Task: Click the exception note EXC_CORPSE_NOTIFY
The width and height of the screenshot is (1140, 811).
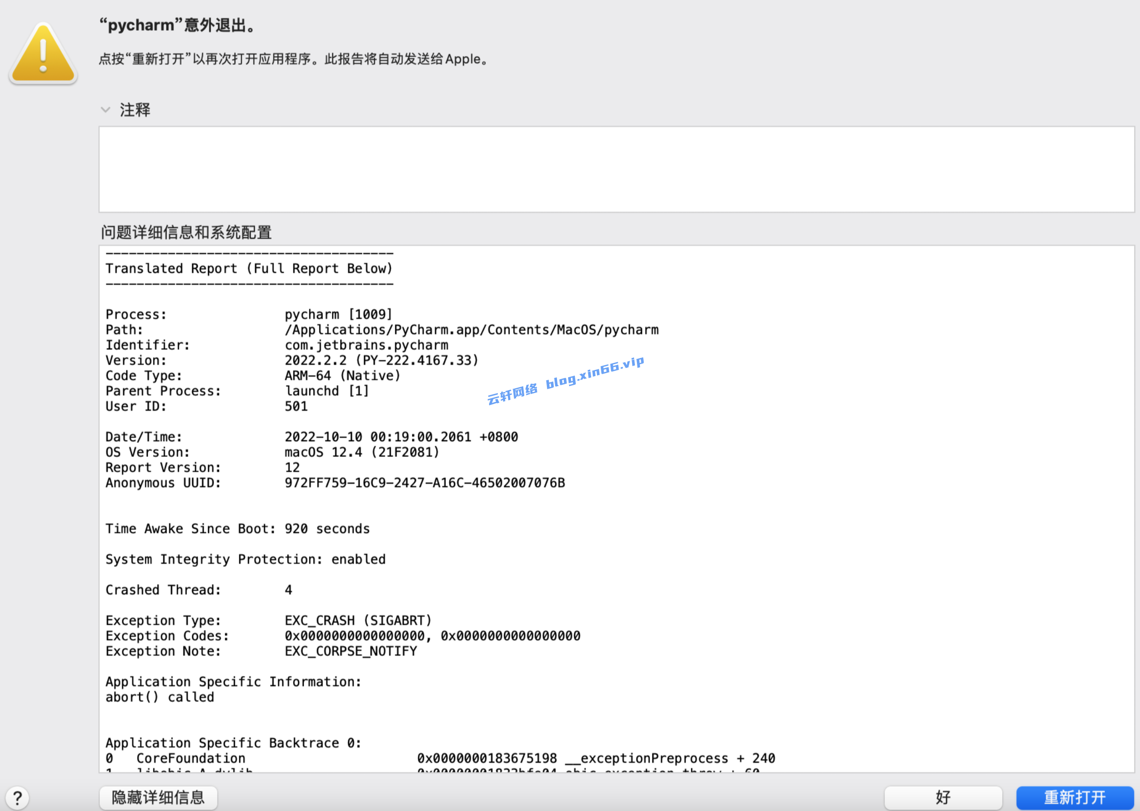Action: click(x=351, y=651)
